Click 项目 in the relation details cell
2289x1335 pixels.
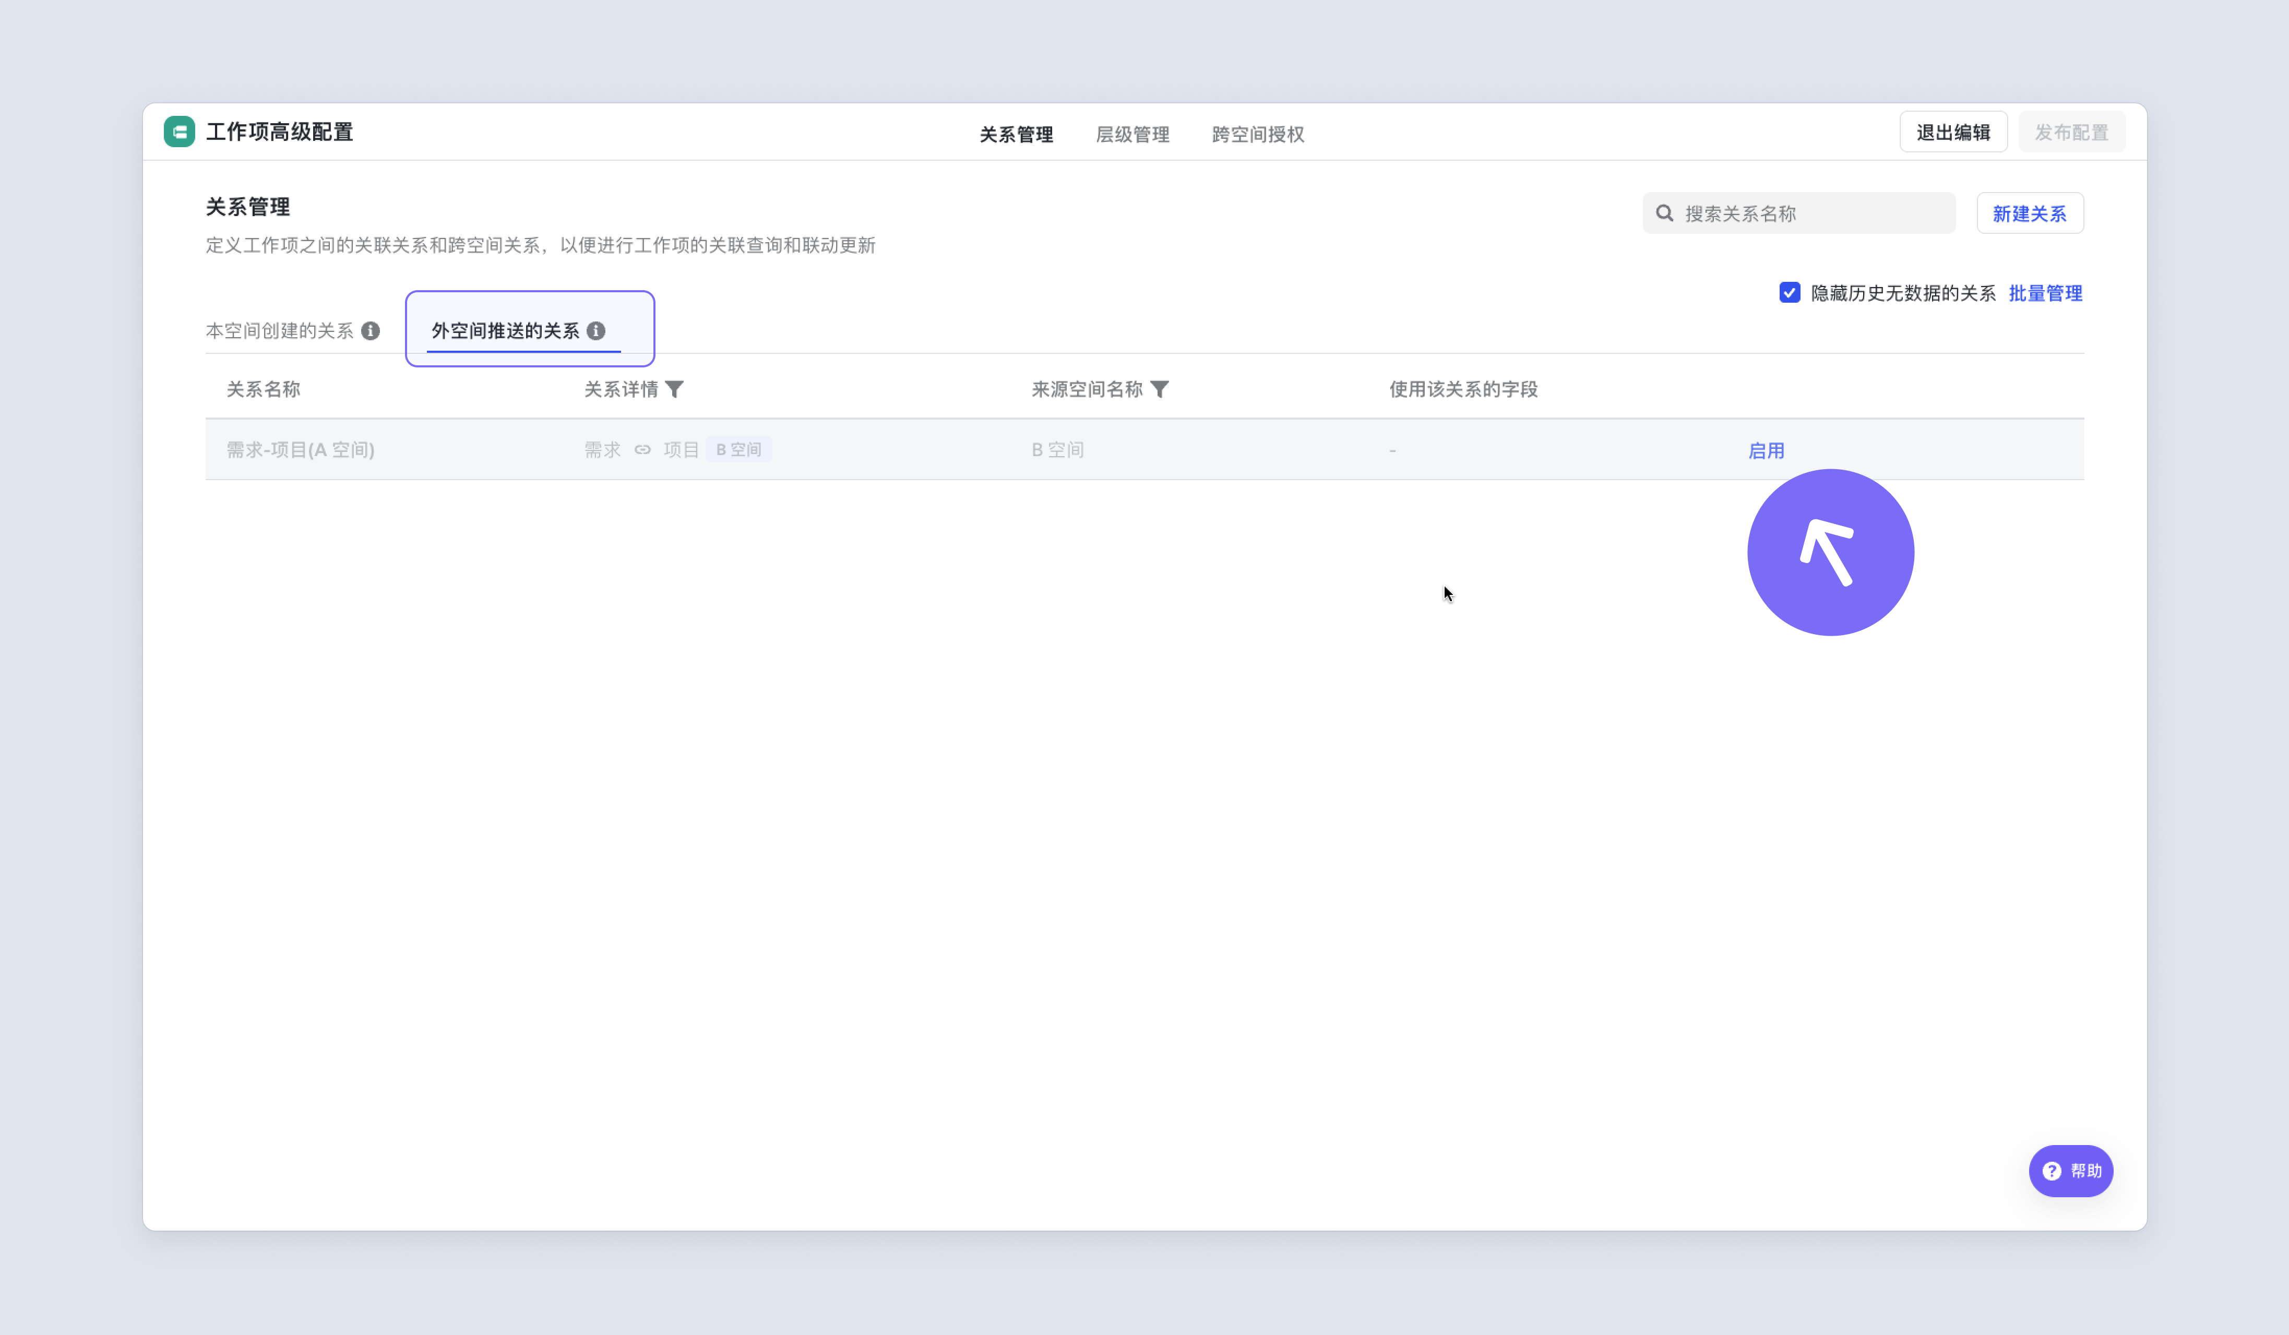[x=681, y=449]
